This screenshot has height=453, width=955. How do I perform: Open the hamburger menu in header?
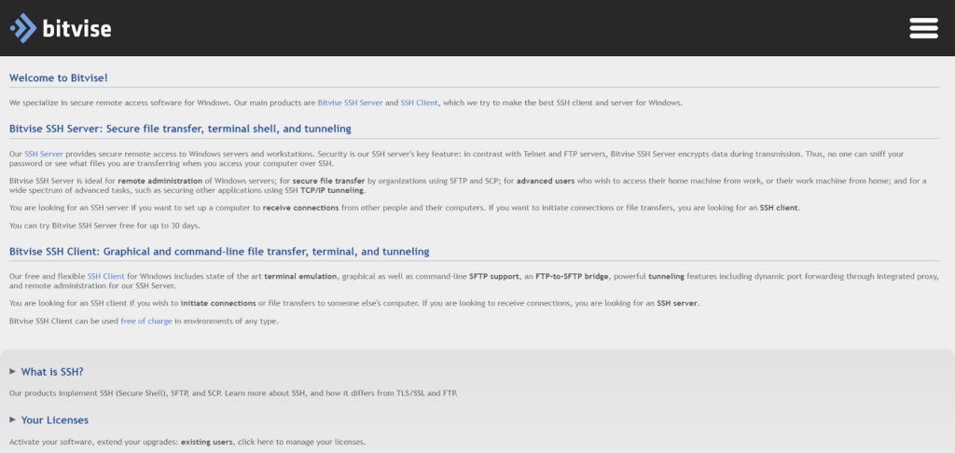click(923, 28)
